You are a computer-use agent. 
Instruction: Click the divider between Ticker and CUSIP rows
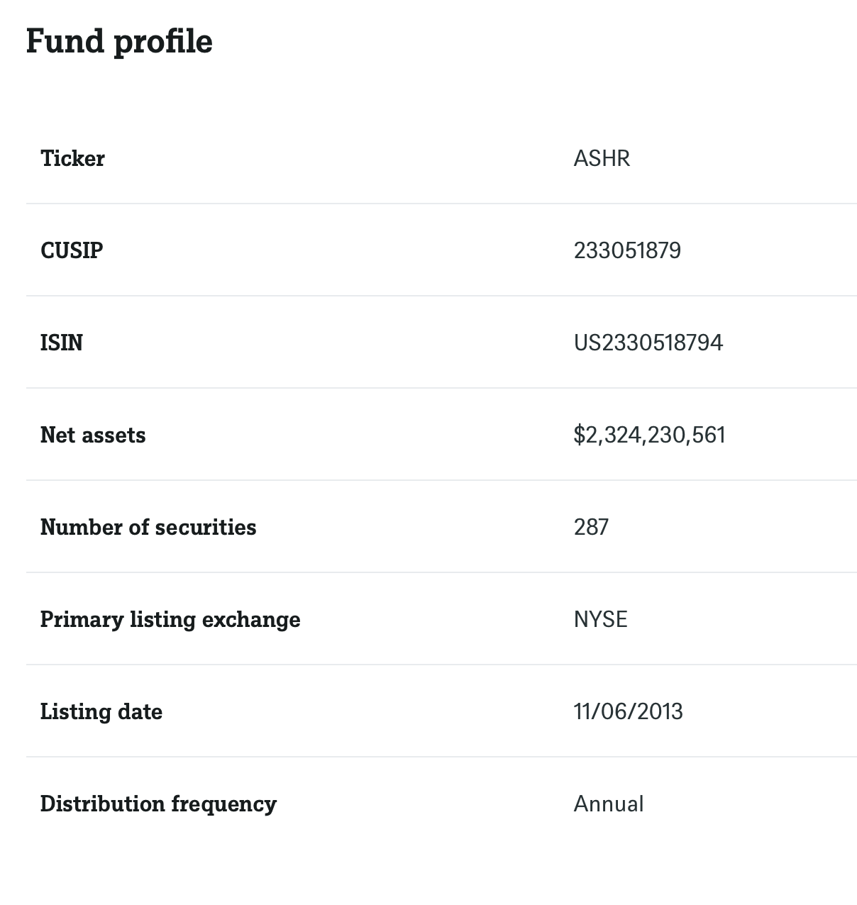441,204
